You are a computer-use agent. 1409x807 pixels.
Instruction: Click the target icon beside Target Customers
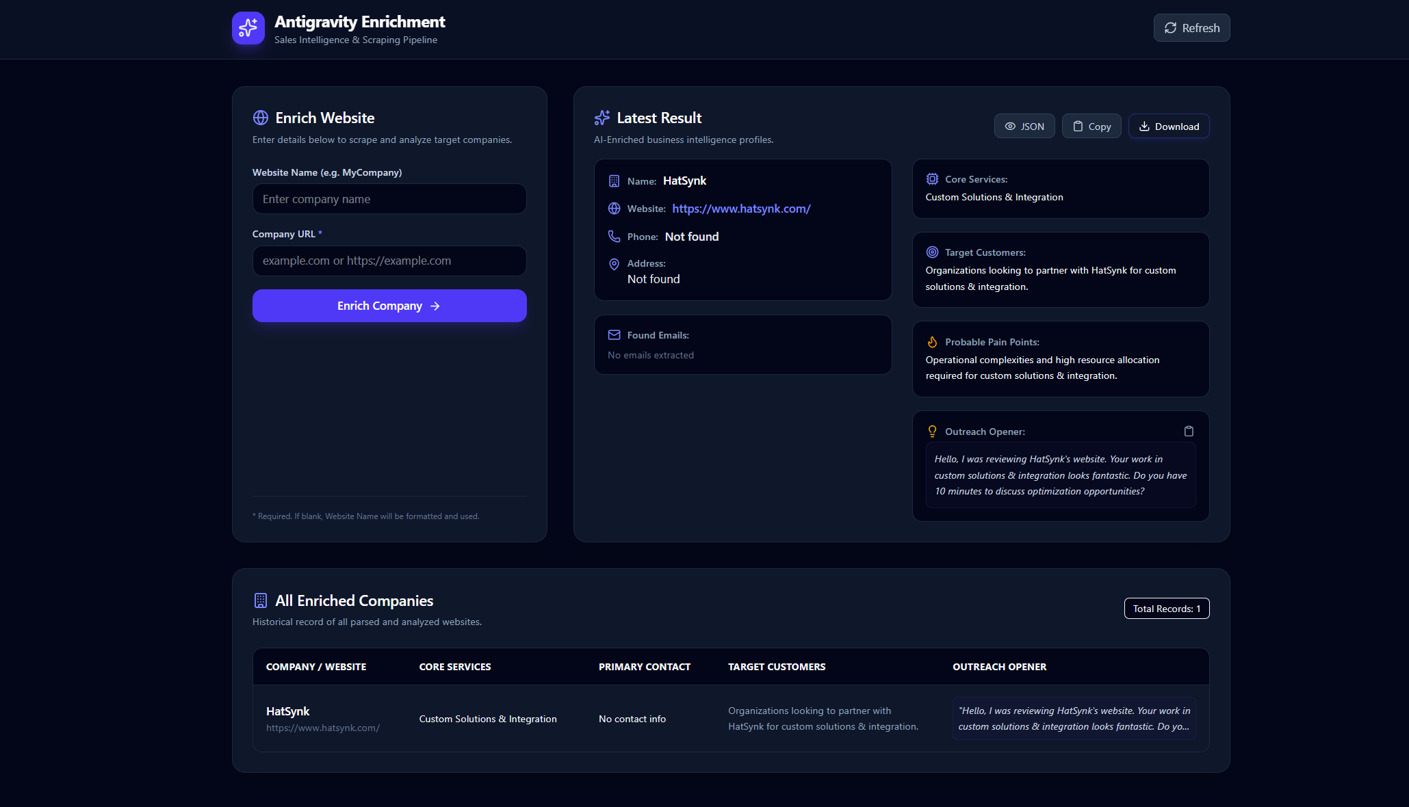click(932, 252)
